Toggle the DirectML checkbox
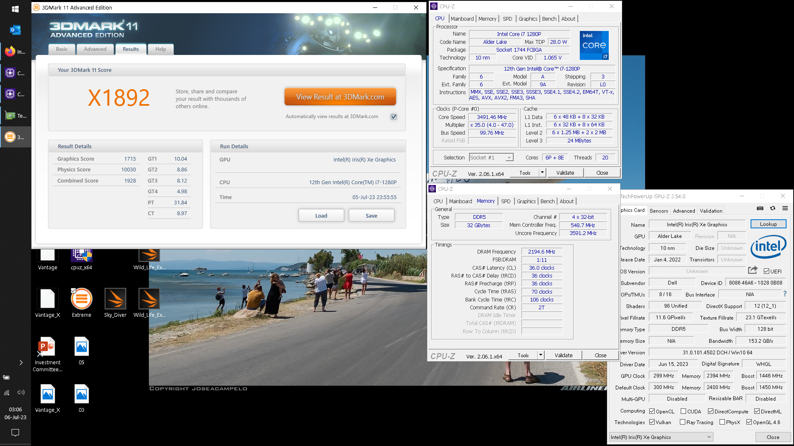The width and height of the screenshot is (794, 446). 757,411
